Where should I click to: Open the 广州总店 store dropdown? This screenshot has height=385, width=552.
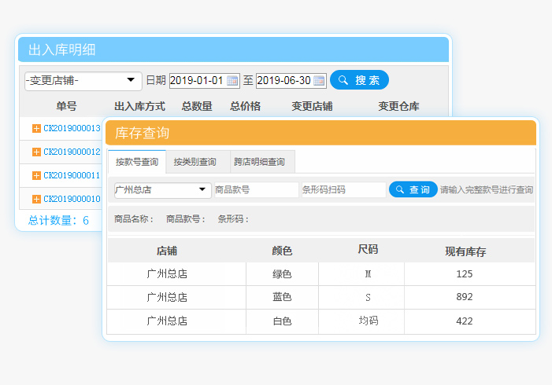[x=162, y=189]
